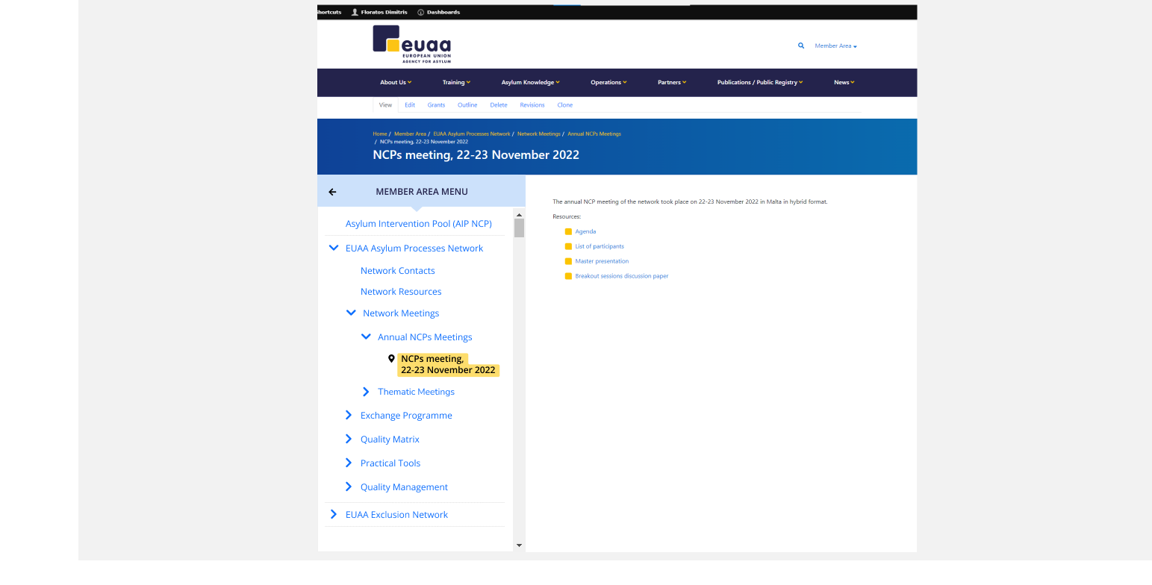Switch to the Revisions tab
This screenshot has width=1152, height=585.
tap(532, 104)
